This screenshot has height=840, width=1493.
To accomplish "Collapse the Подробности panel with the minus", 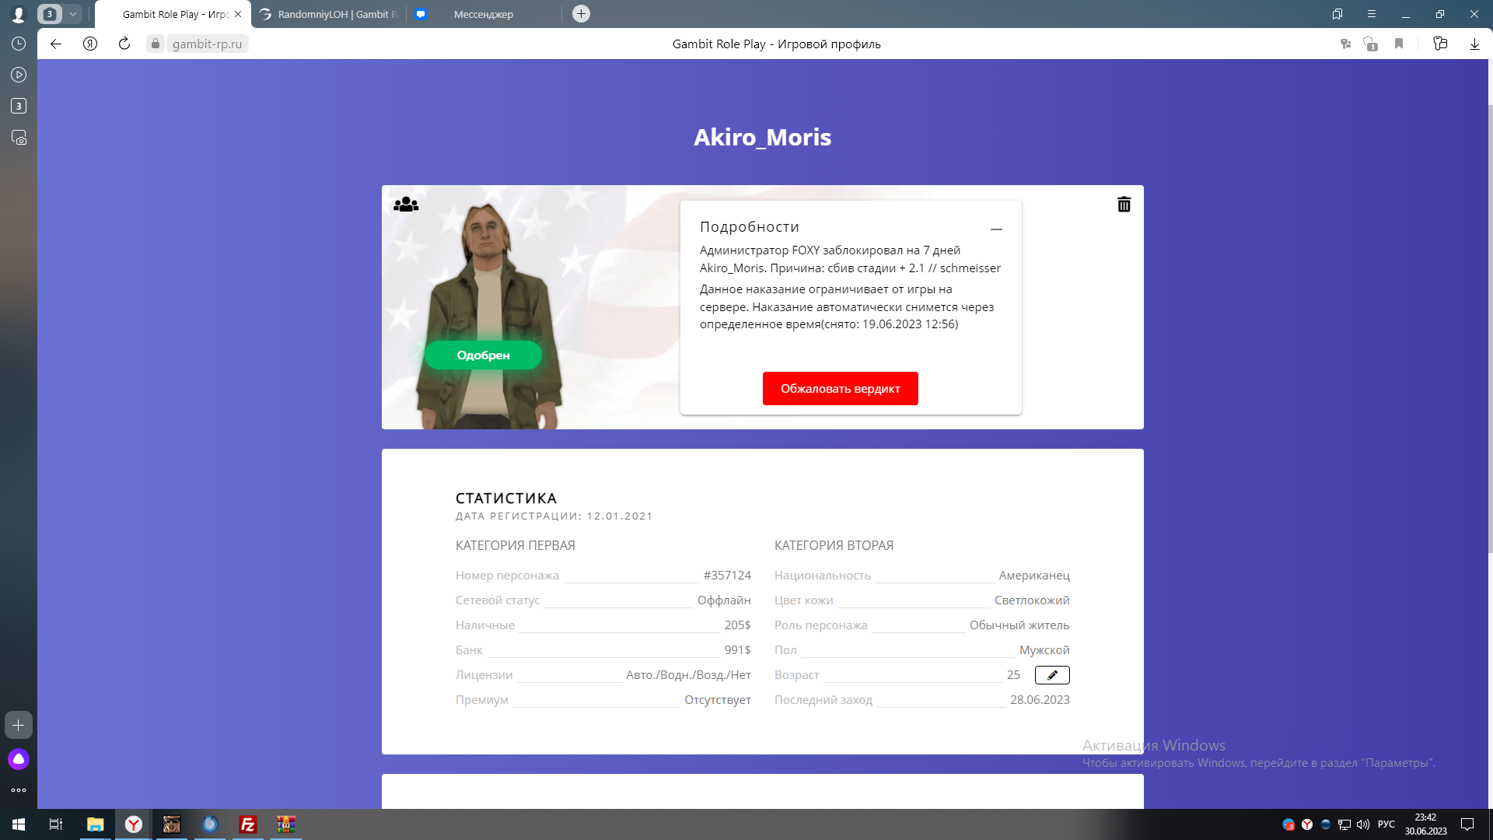I will (996, 229).
